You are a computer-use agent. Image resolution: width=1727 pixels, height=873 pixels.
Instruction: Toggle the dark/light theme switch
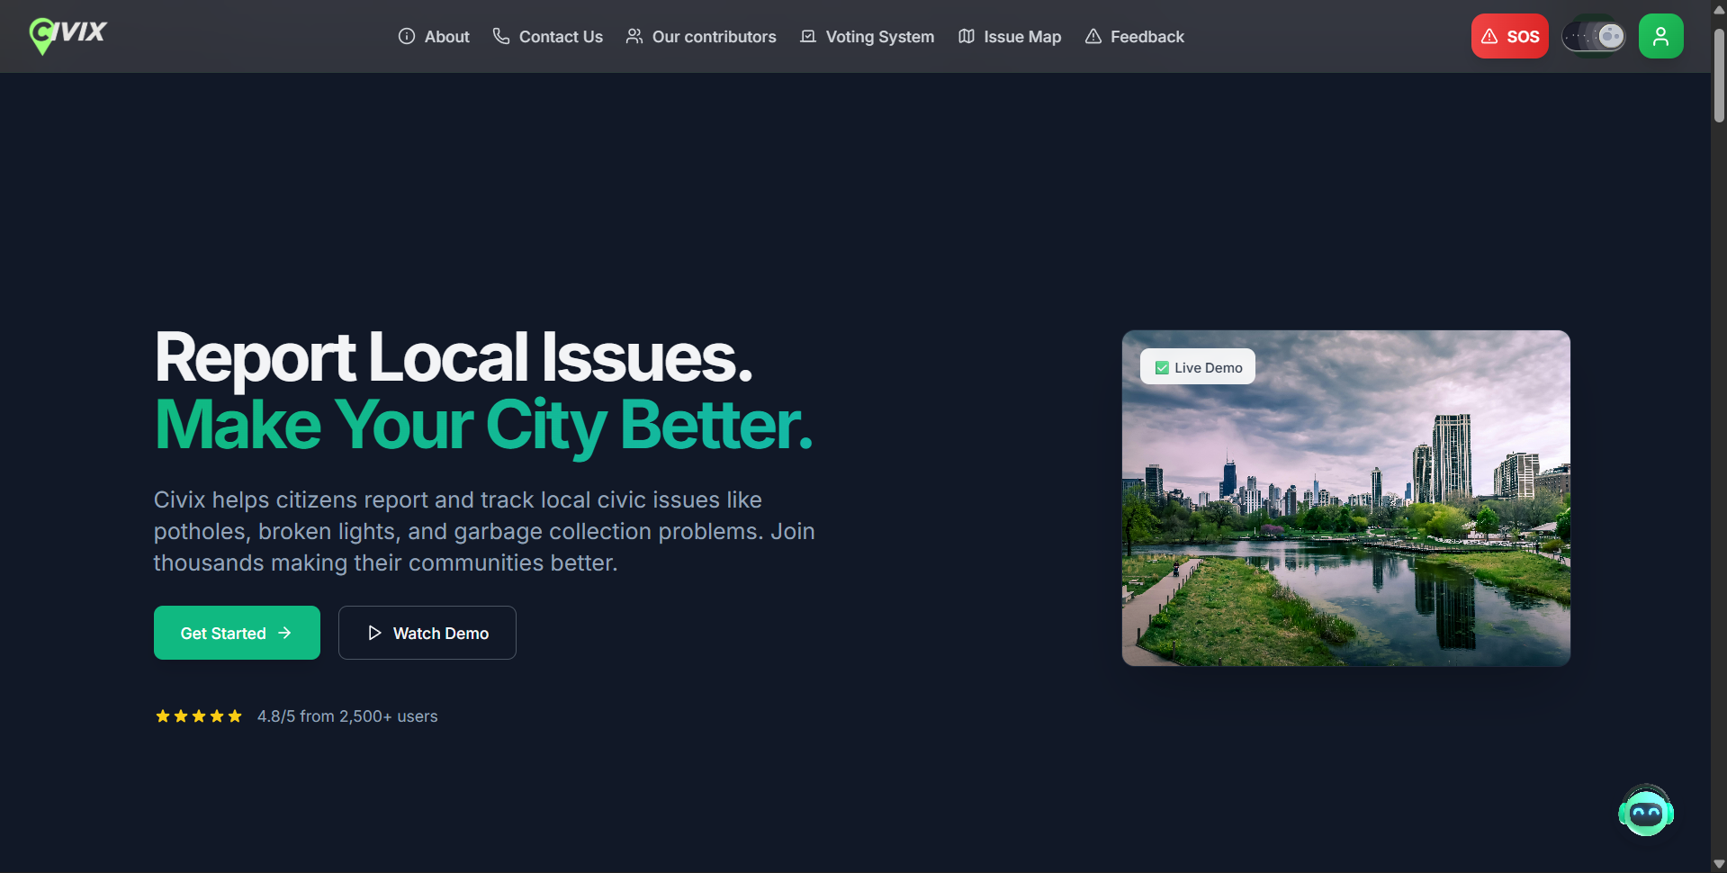pos(1593,36)
